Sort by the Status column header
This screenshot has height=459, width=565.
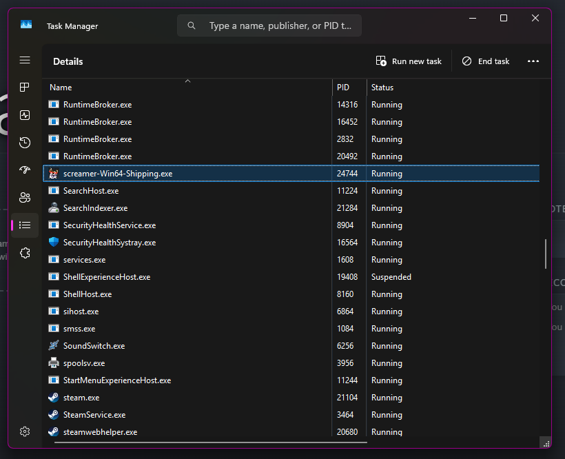click(x=382, y=88)
